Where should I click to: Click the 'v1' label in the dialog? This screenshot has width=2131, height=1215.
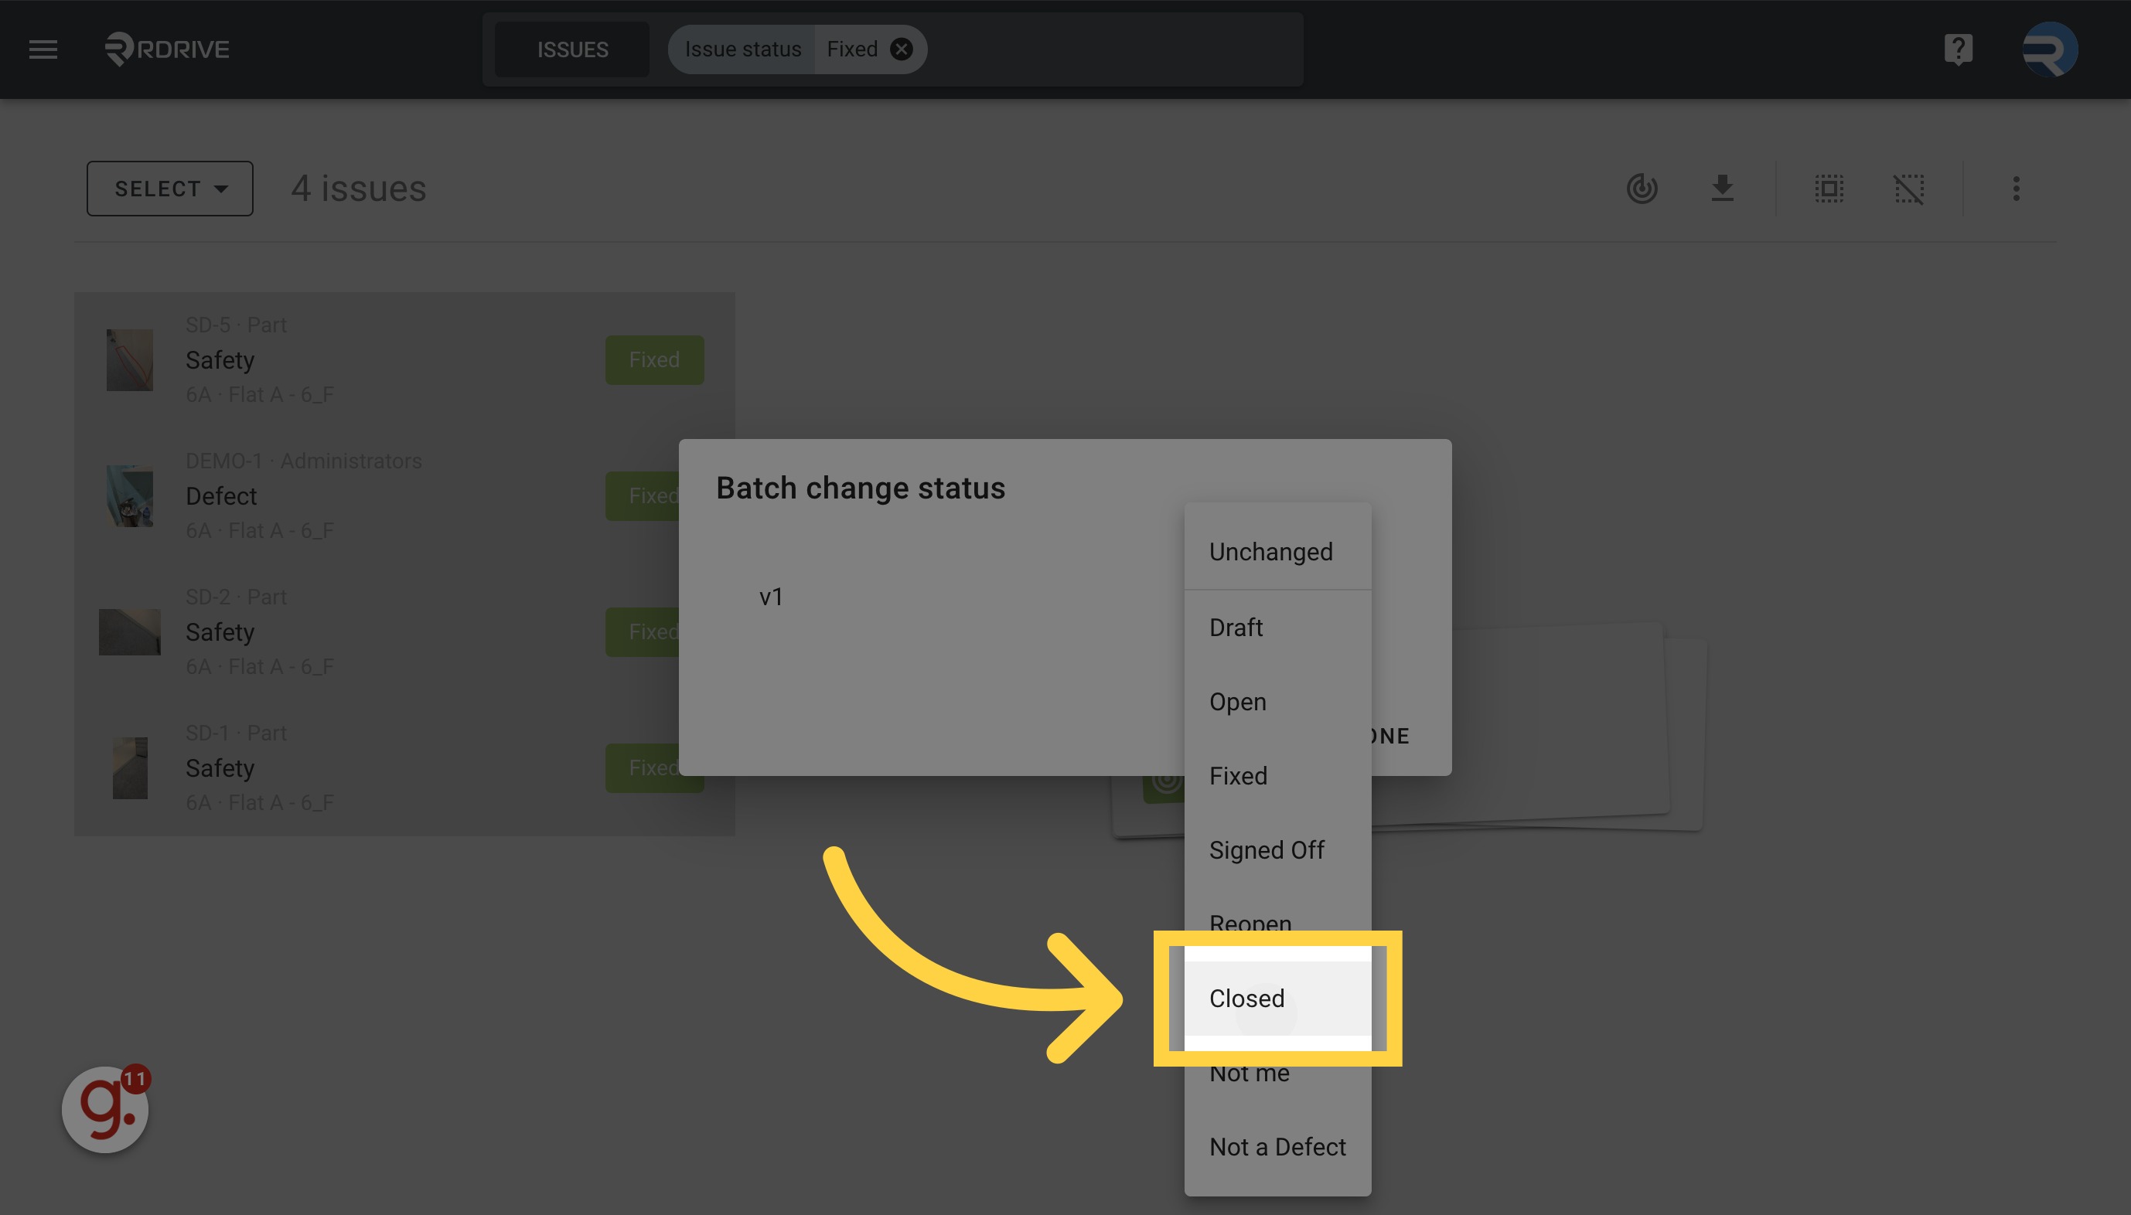tap(770, 597)
